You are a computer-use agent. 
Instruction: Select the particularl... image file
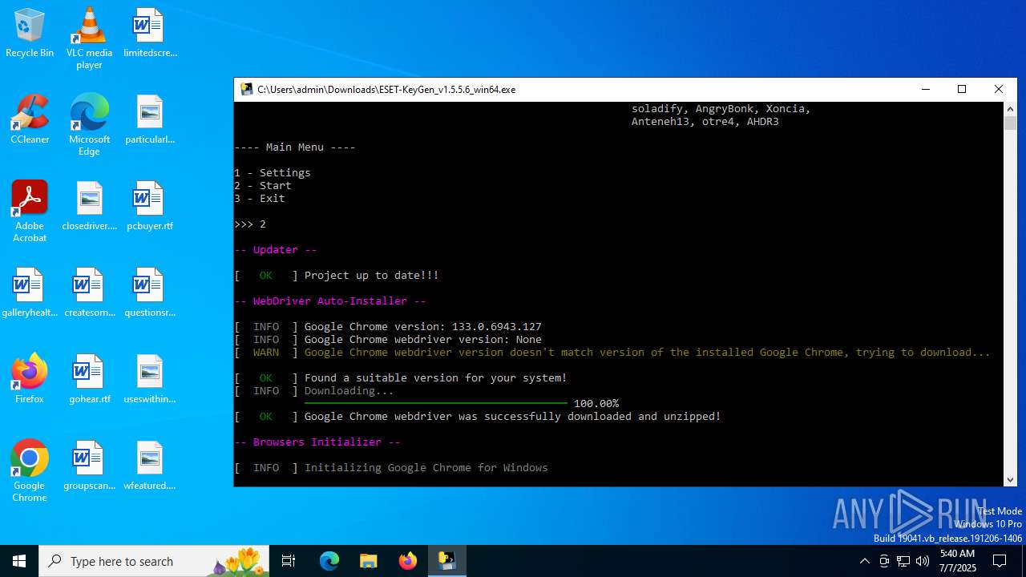coord(150,120)
